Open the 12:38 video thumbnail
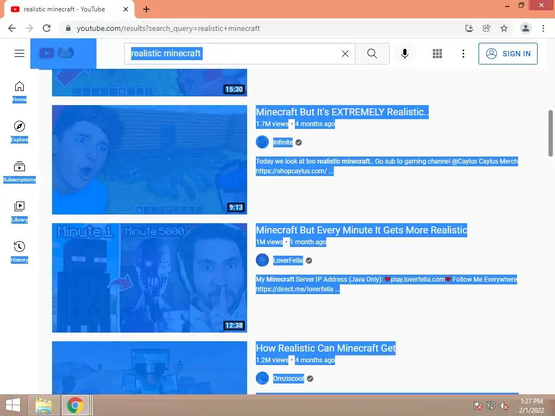 pyautogui.click(x=150, y=278)
